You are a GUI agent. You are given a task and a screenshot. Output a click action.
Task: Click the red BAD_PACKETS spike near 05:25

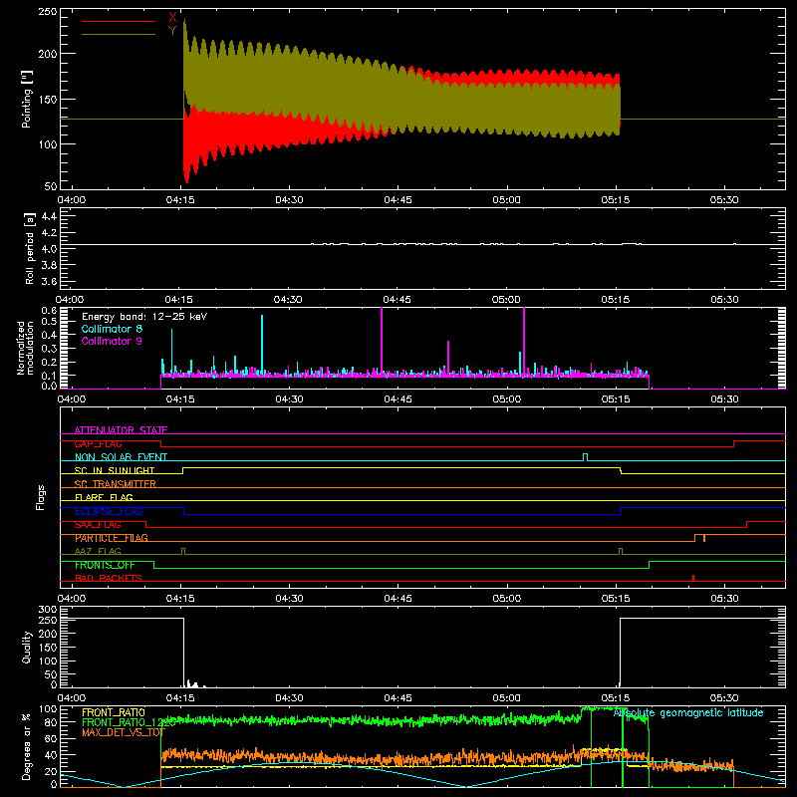point(693,578)
